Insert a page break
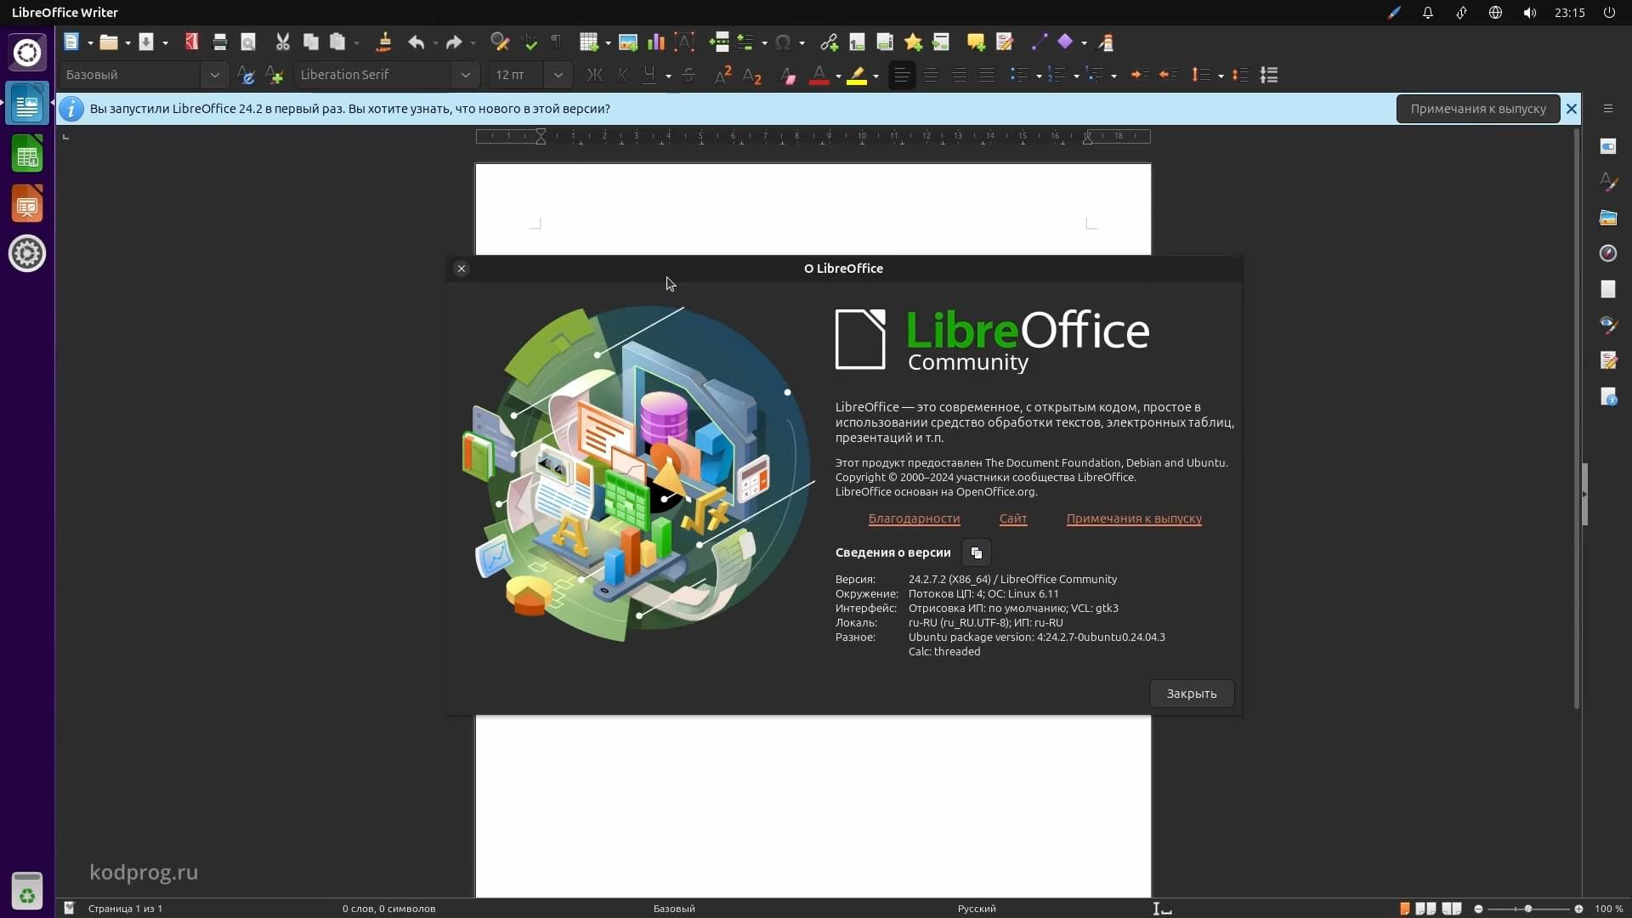The image size is (1632, 918). click(719, 42)
